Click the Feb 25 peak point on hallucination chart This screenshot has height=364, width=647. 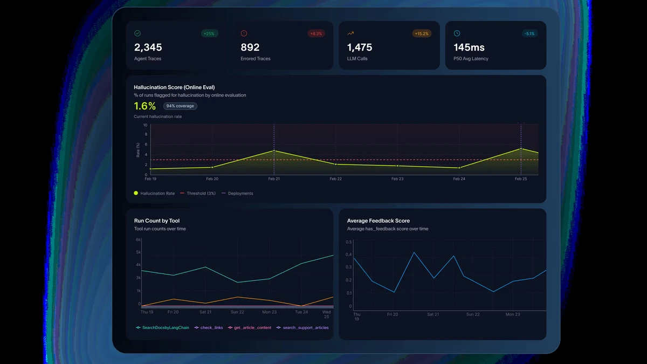521,149
